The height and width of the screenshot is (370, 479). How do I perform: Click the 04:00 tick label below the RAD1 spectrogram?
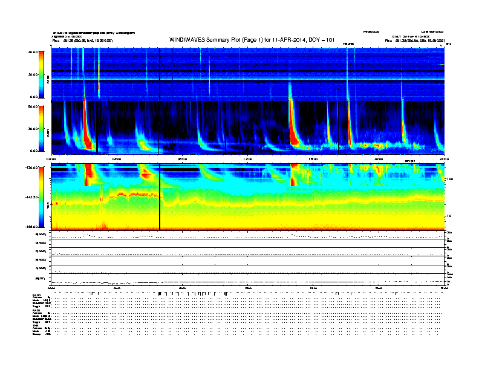click(117, 159)
